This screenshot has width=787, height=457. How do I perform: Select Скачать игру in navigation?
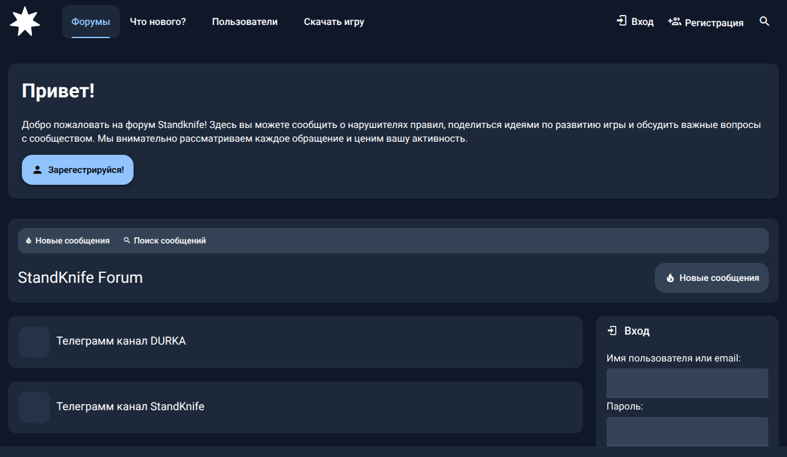[334, 22]
